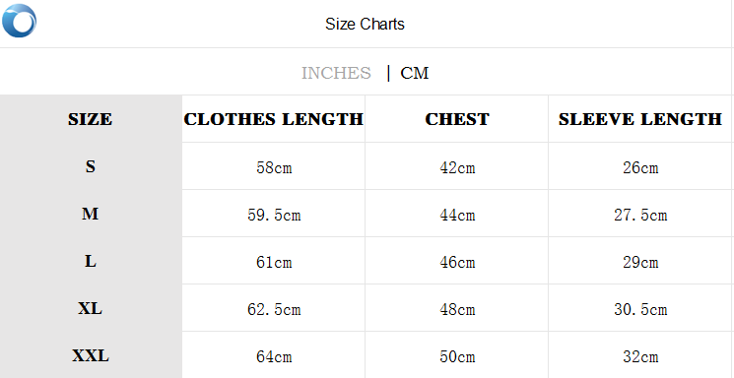Click the 62.5cm clothes length cell
The width and height of the screenshot is (734, 378).
[274, 309]
